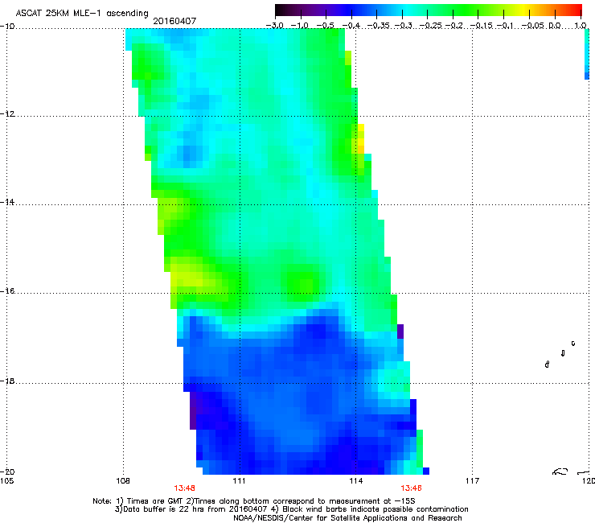Click the -0.3 color scale label
Image resolution: width=595 pixels, height=523 pixels.
point(403,26)
